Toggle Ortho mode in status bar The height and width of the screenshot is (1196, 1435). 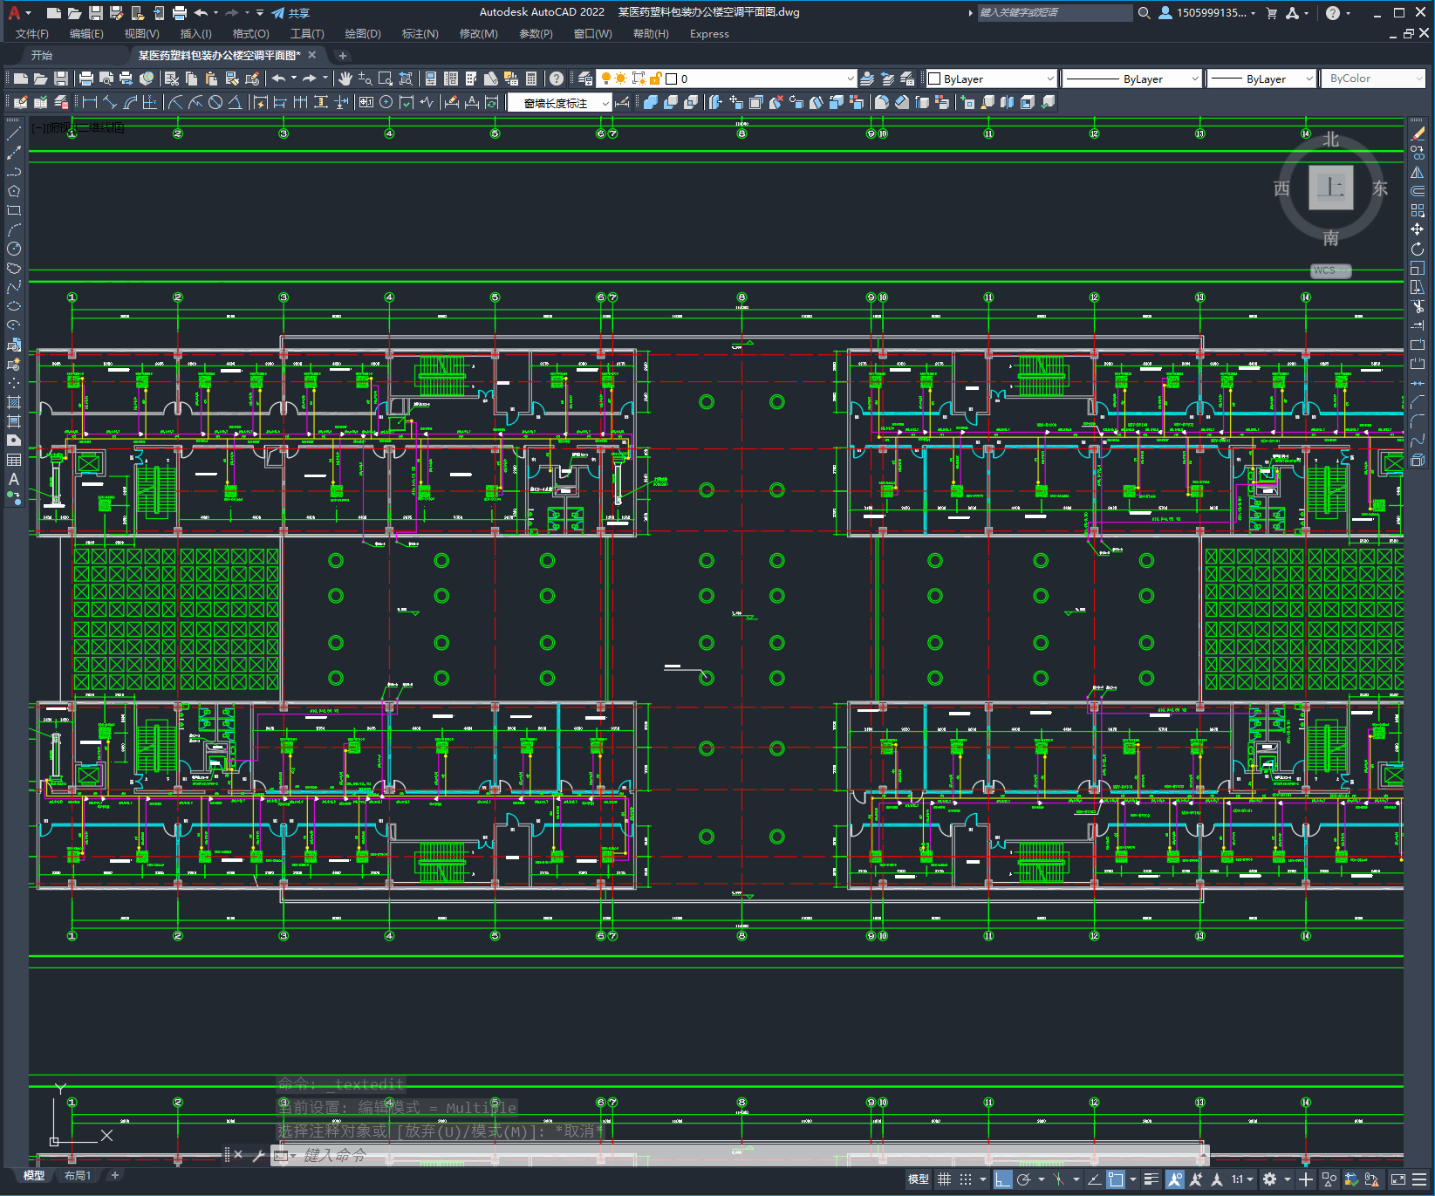(1003, 1179)
